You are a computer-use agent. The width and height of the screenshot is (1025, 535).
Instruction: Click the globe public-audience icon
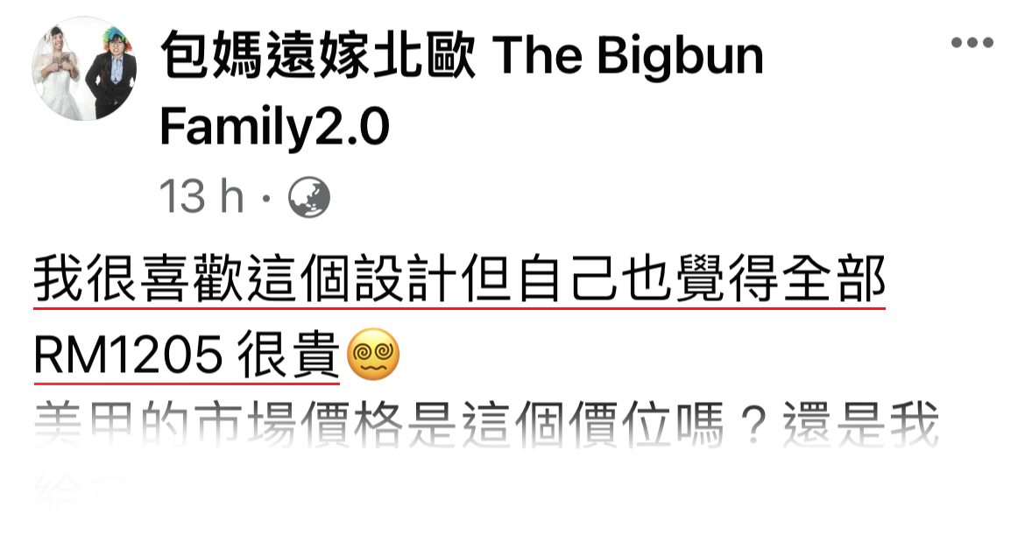click(x=309, y=197)
